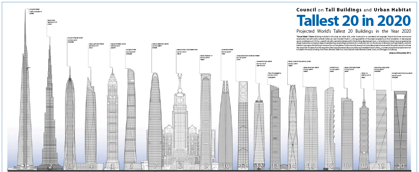
Task: Click 'Council on Tall Buildings and Urban Habitat' heading
Action: click(354, 10)
